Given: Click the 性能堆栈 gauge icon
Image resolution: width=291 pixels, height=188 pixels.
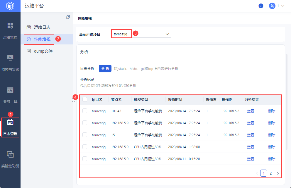Looking at the screenshot, I should (x=29, y=39).
